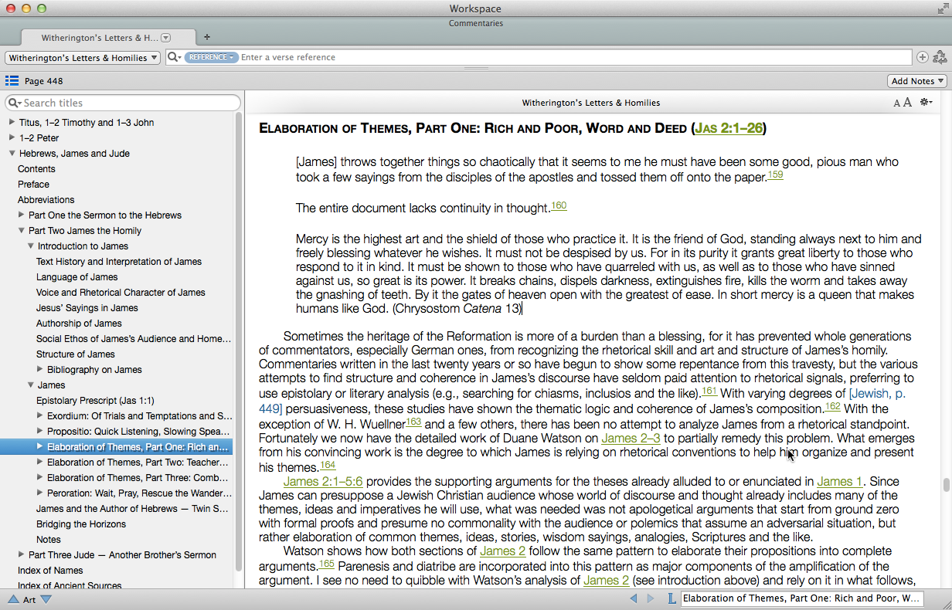Open the REFERENCE search-type dropdown

(210, 57)
